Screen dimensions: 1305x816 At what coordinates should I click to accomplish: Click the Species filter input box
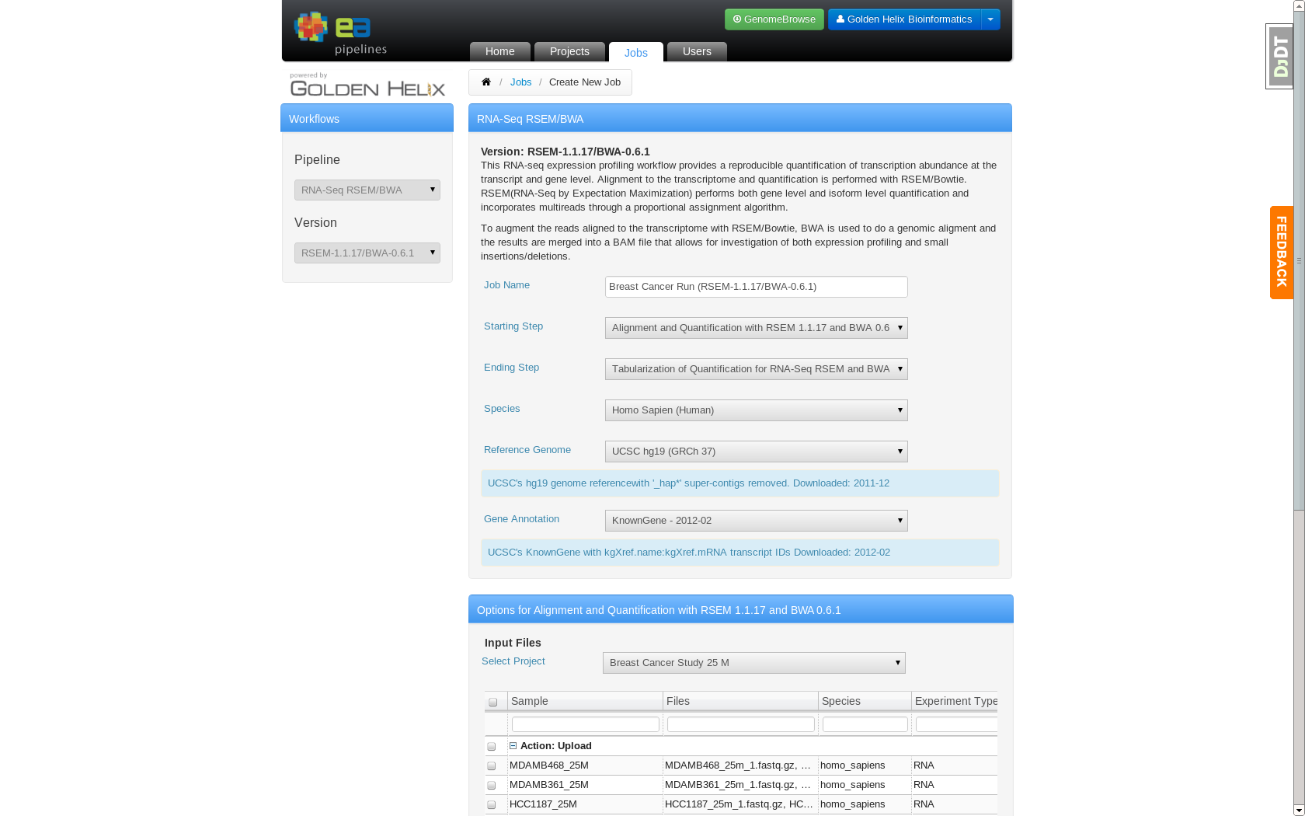(865, 724)
